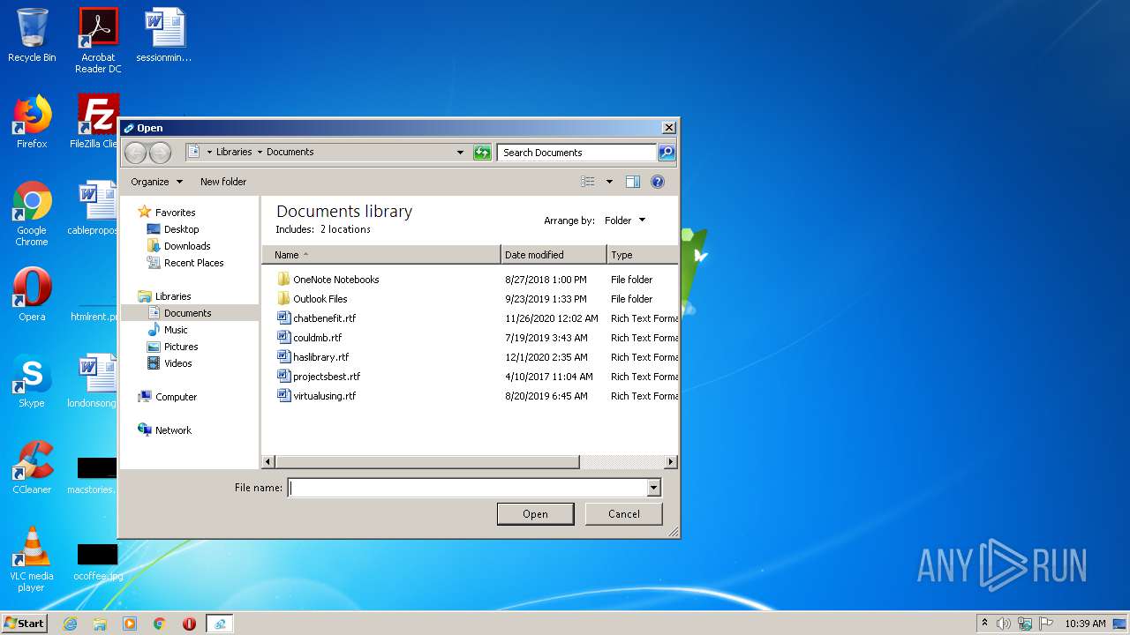Screen dimensions: 1130x635
Task: Open the Organize dropdown menu
Action: coord(156,182)
